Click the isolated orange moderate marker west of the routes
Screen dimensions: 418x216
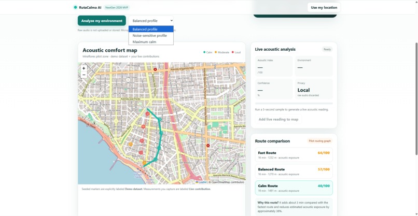pyautogui.click(x=131, y=144)
